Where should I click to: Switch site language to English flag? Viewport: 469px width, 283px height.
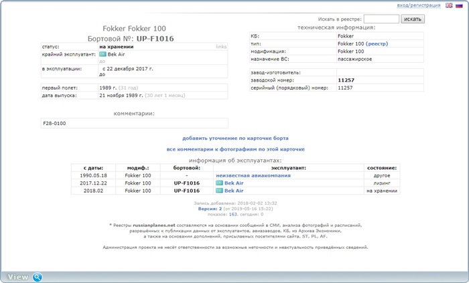click(x=449, y=5)
